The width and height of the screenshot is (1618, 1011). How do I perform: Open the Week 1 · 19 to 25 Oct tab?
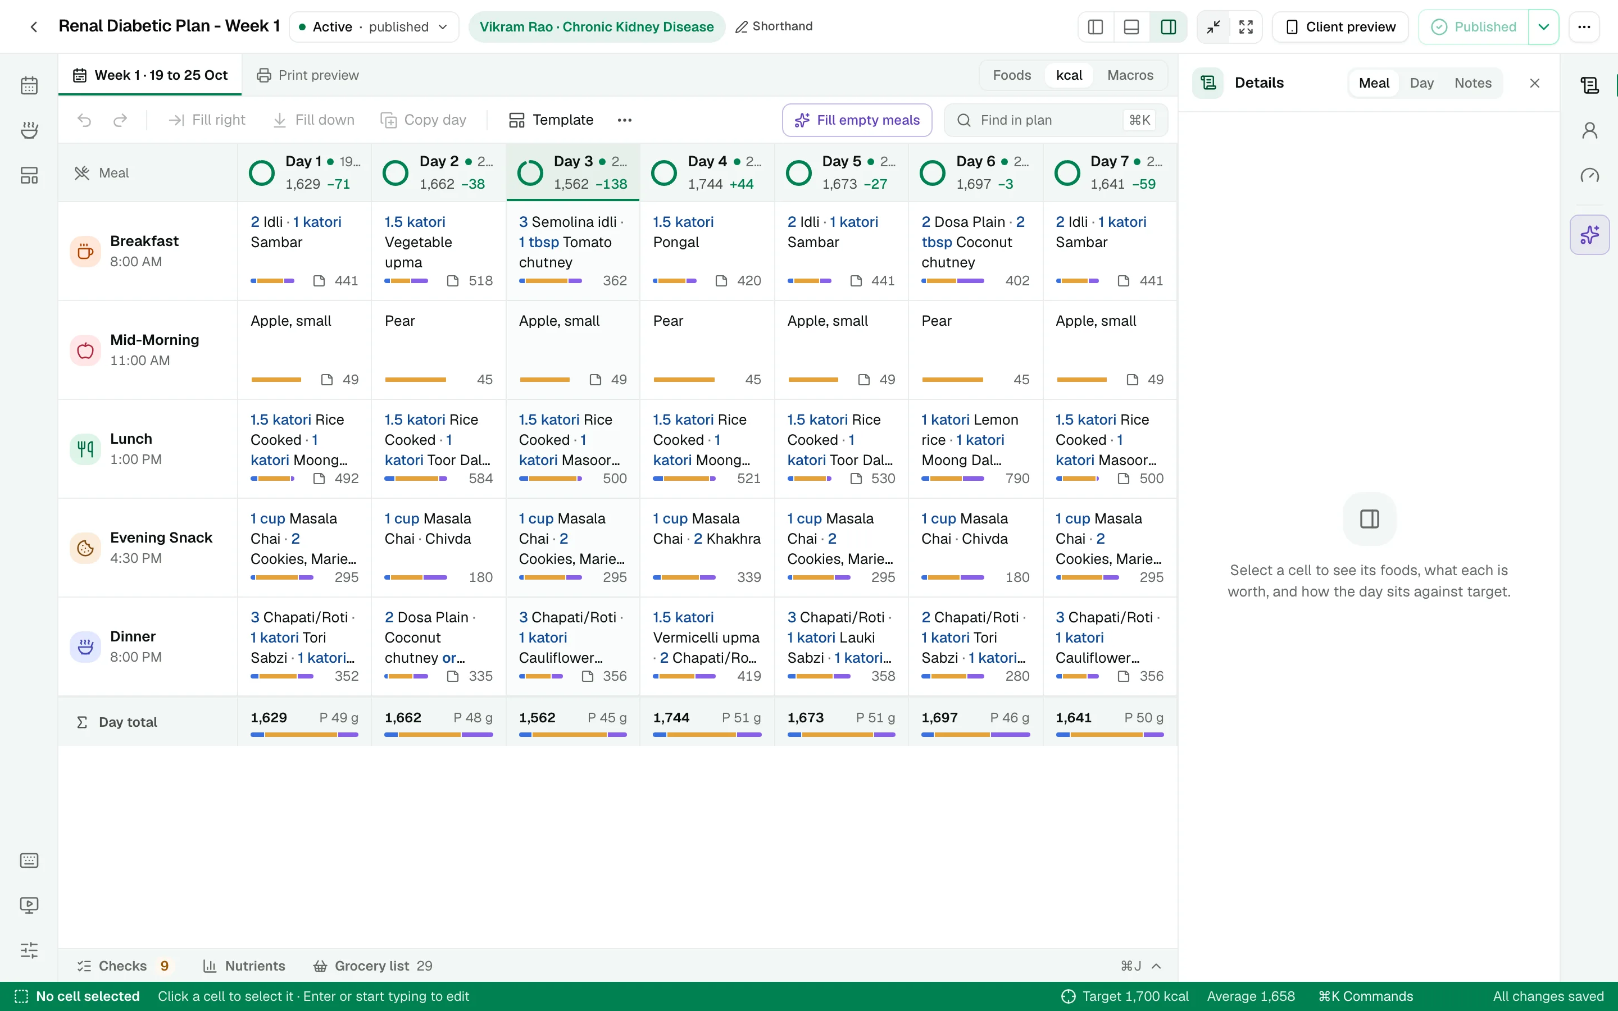pos(151,75)
